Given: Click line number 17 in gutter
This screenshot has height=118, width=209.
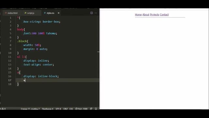Looking at the screenshot, I should [10, 80].
